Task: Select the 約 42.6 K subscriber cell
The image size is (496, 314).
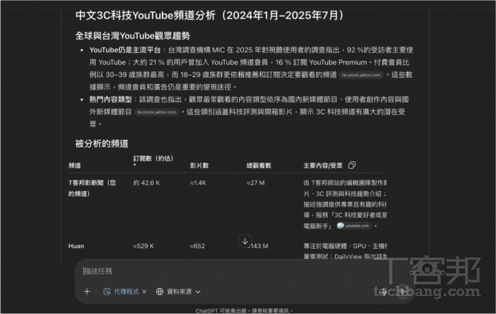Action: pos(147,182)
